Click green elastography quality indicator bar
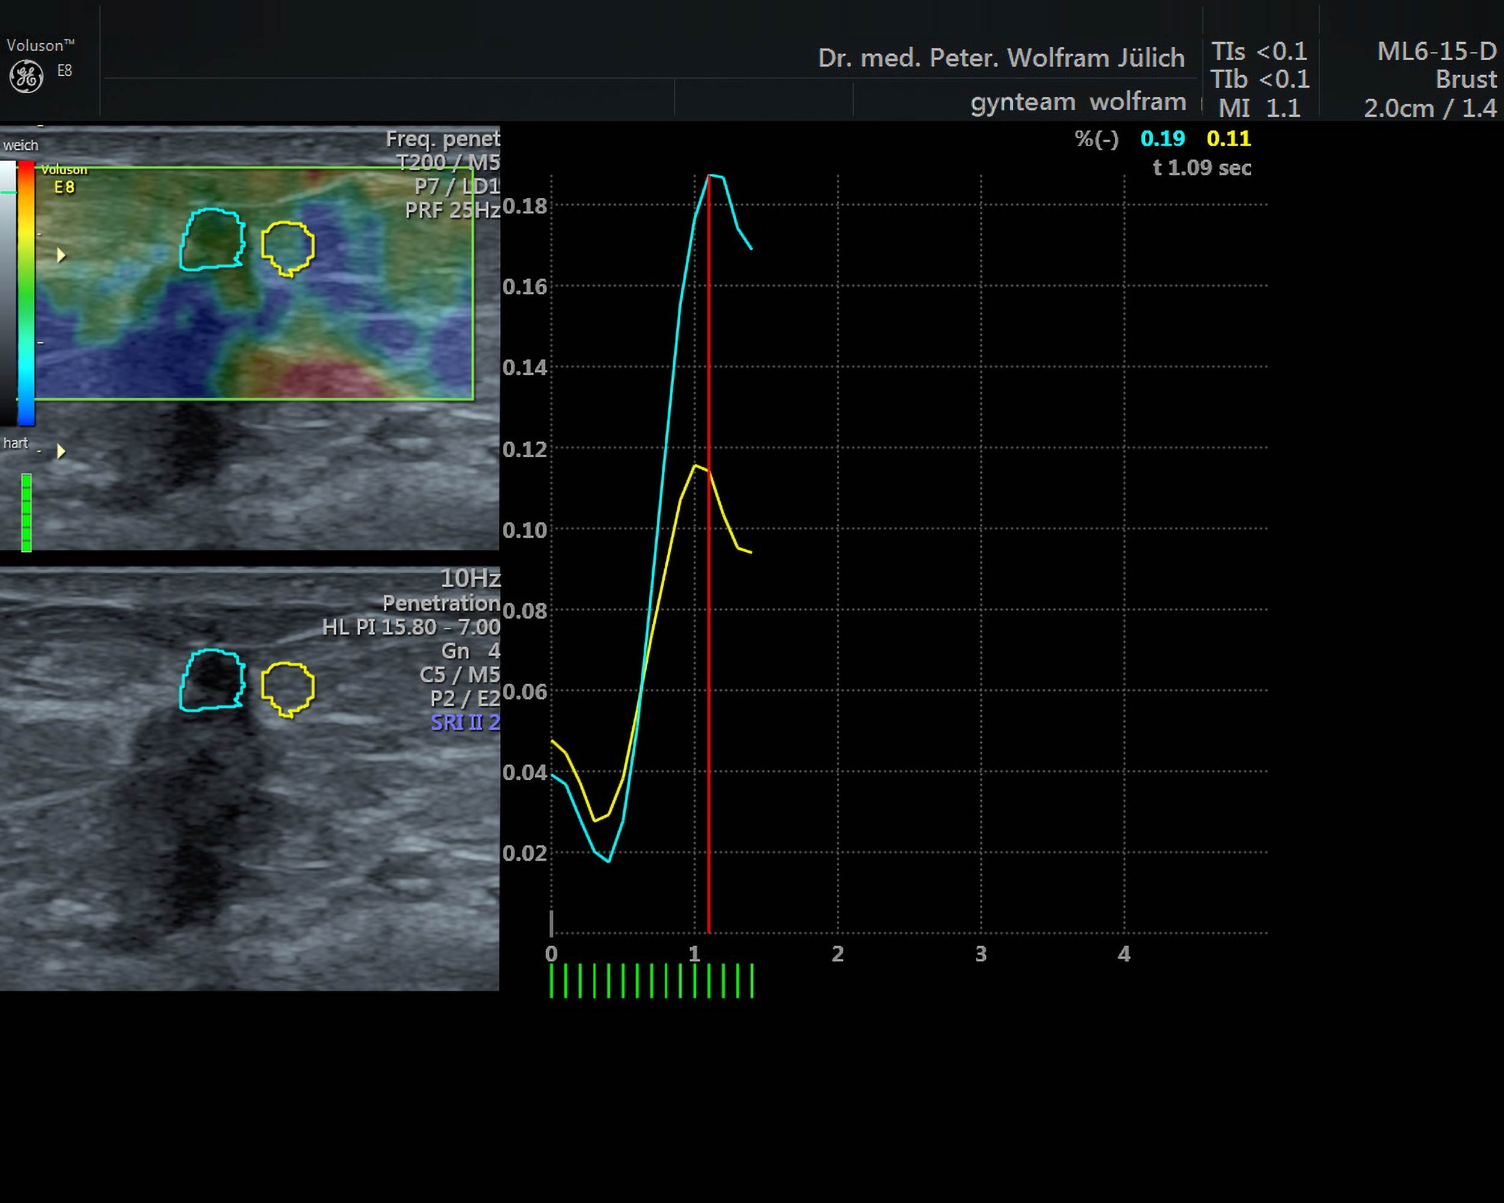 coord(26,512)
